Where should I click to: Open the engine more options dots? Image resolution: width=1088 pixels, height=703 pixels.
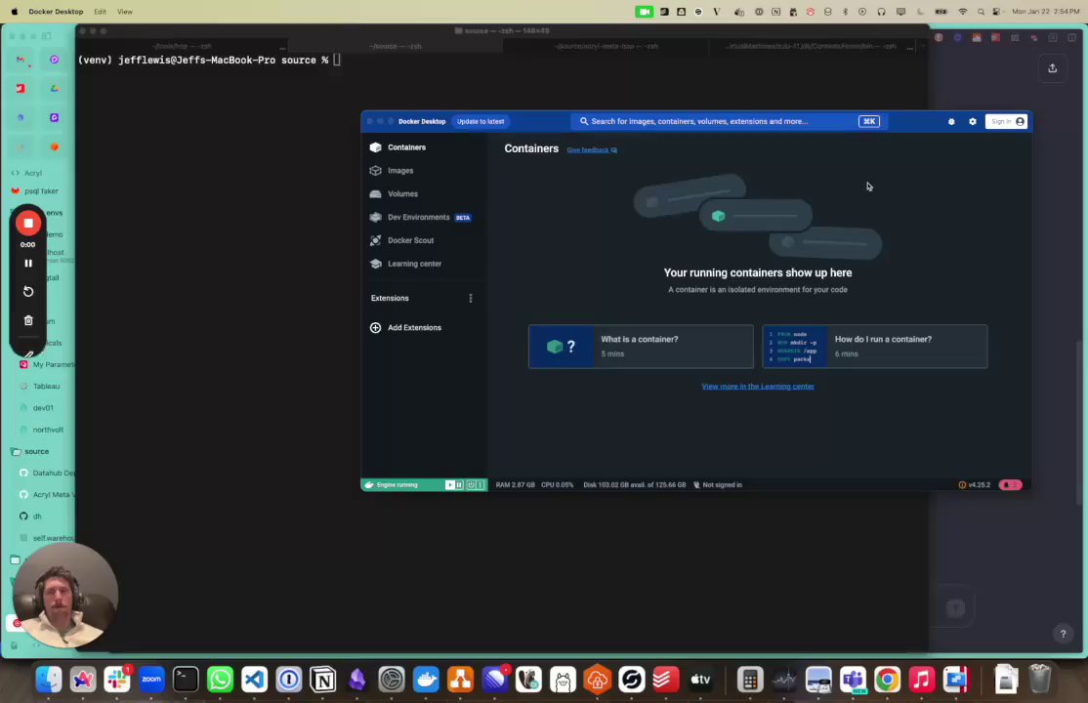point(481,485)
